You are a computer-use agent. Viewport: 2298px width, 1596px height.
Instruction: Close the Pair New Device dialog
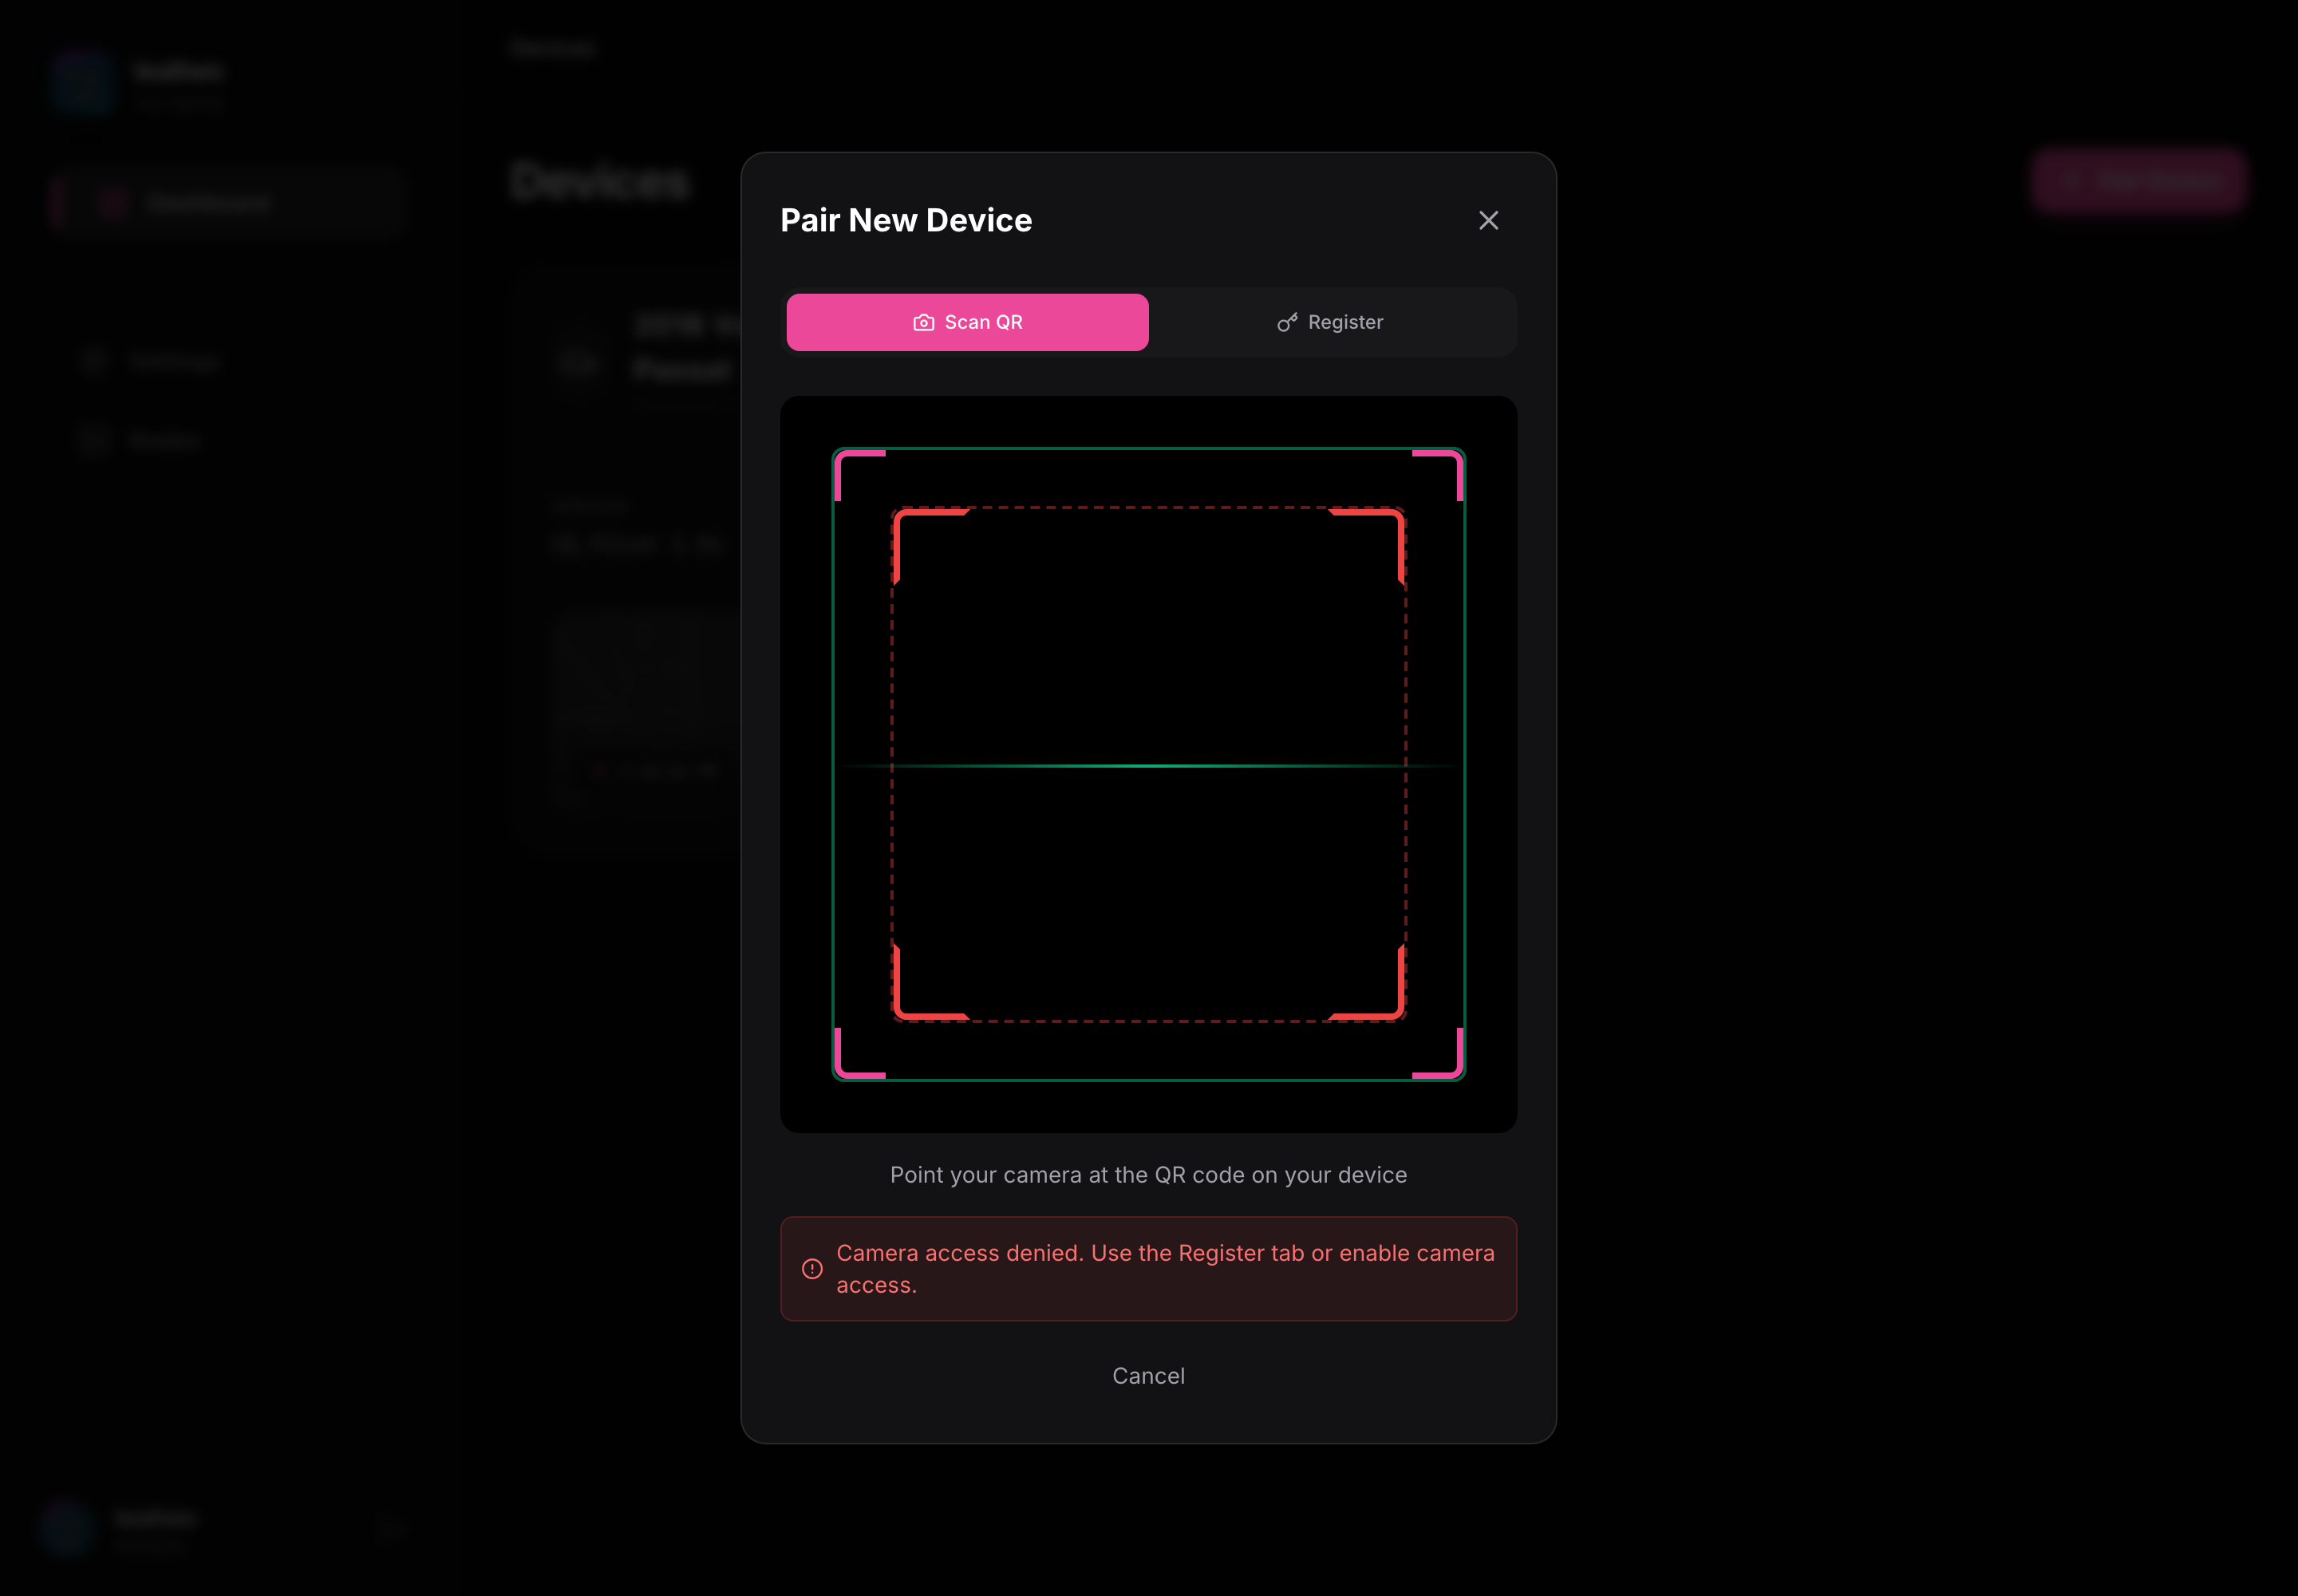1488,220
